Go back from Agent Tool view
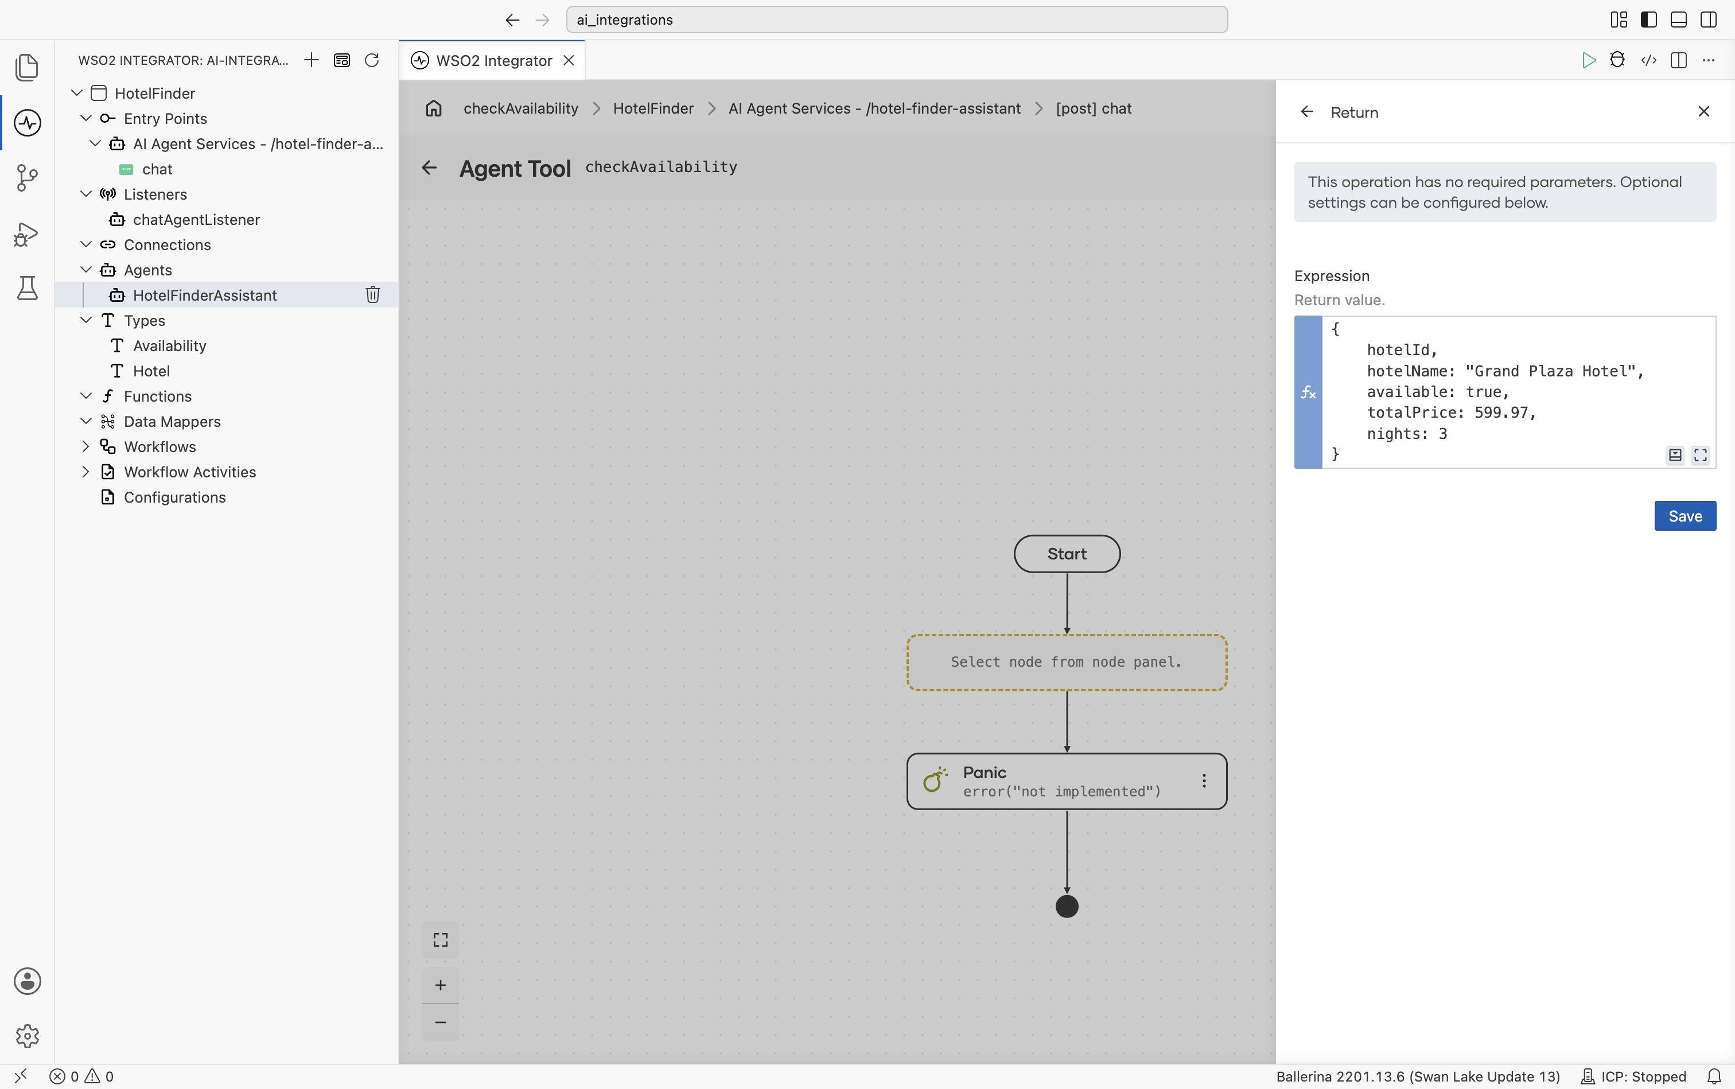1735x1089 pixels. pos(429,168)
